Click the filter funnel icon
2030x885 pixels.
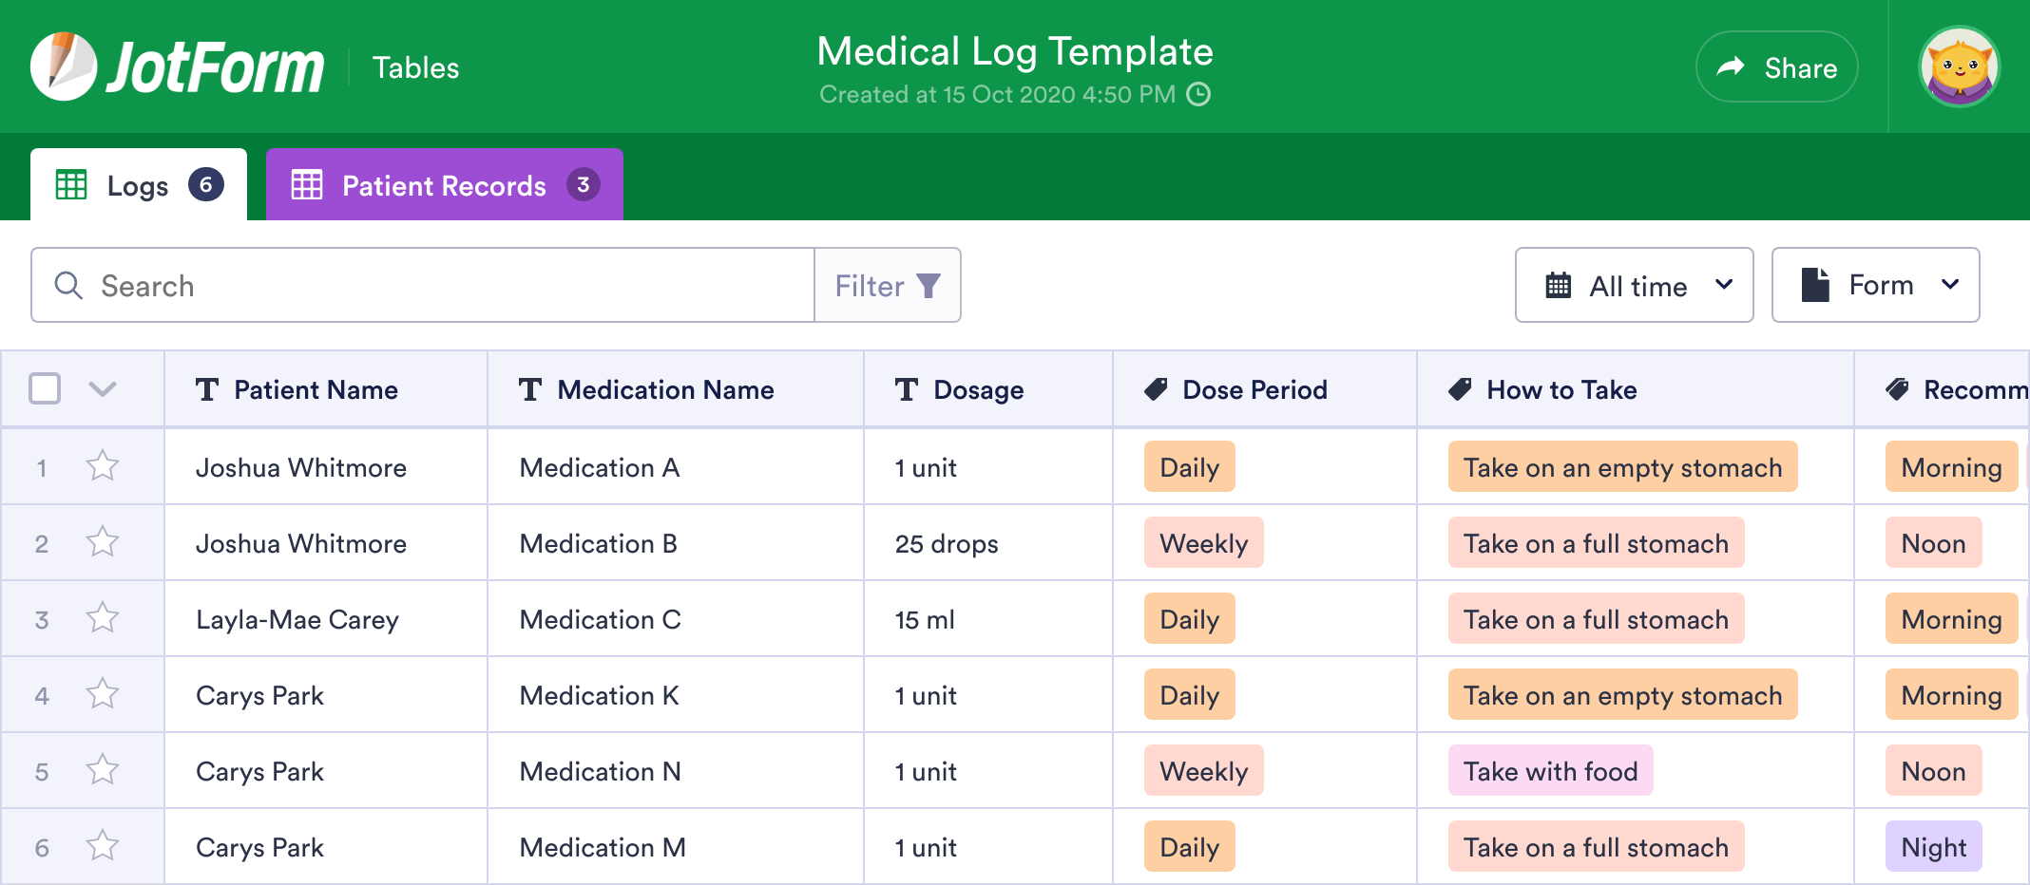click(x=929, y=286)
